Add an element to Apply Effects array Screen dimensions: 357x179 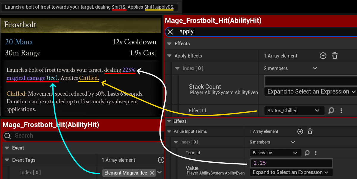pyautogui.click(x=323, y=56)
